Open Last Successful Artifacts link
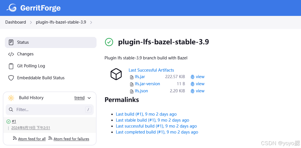Image resolution: width=301 pixels, height=148 pixels. tap(151, 70)
